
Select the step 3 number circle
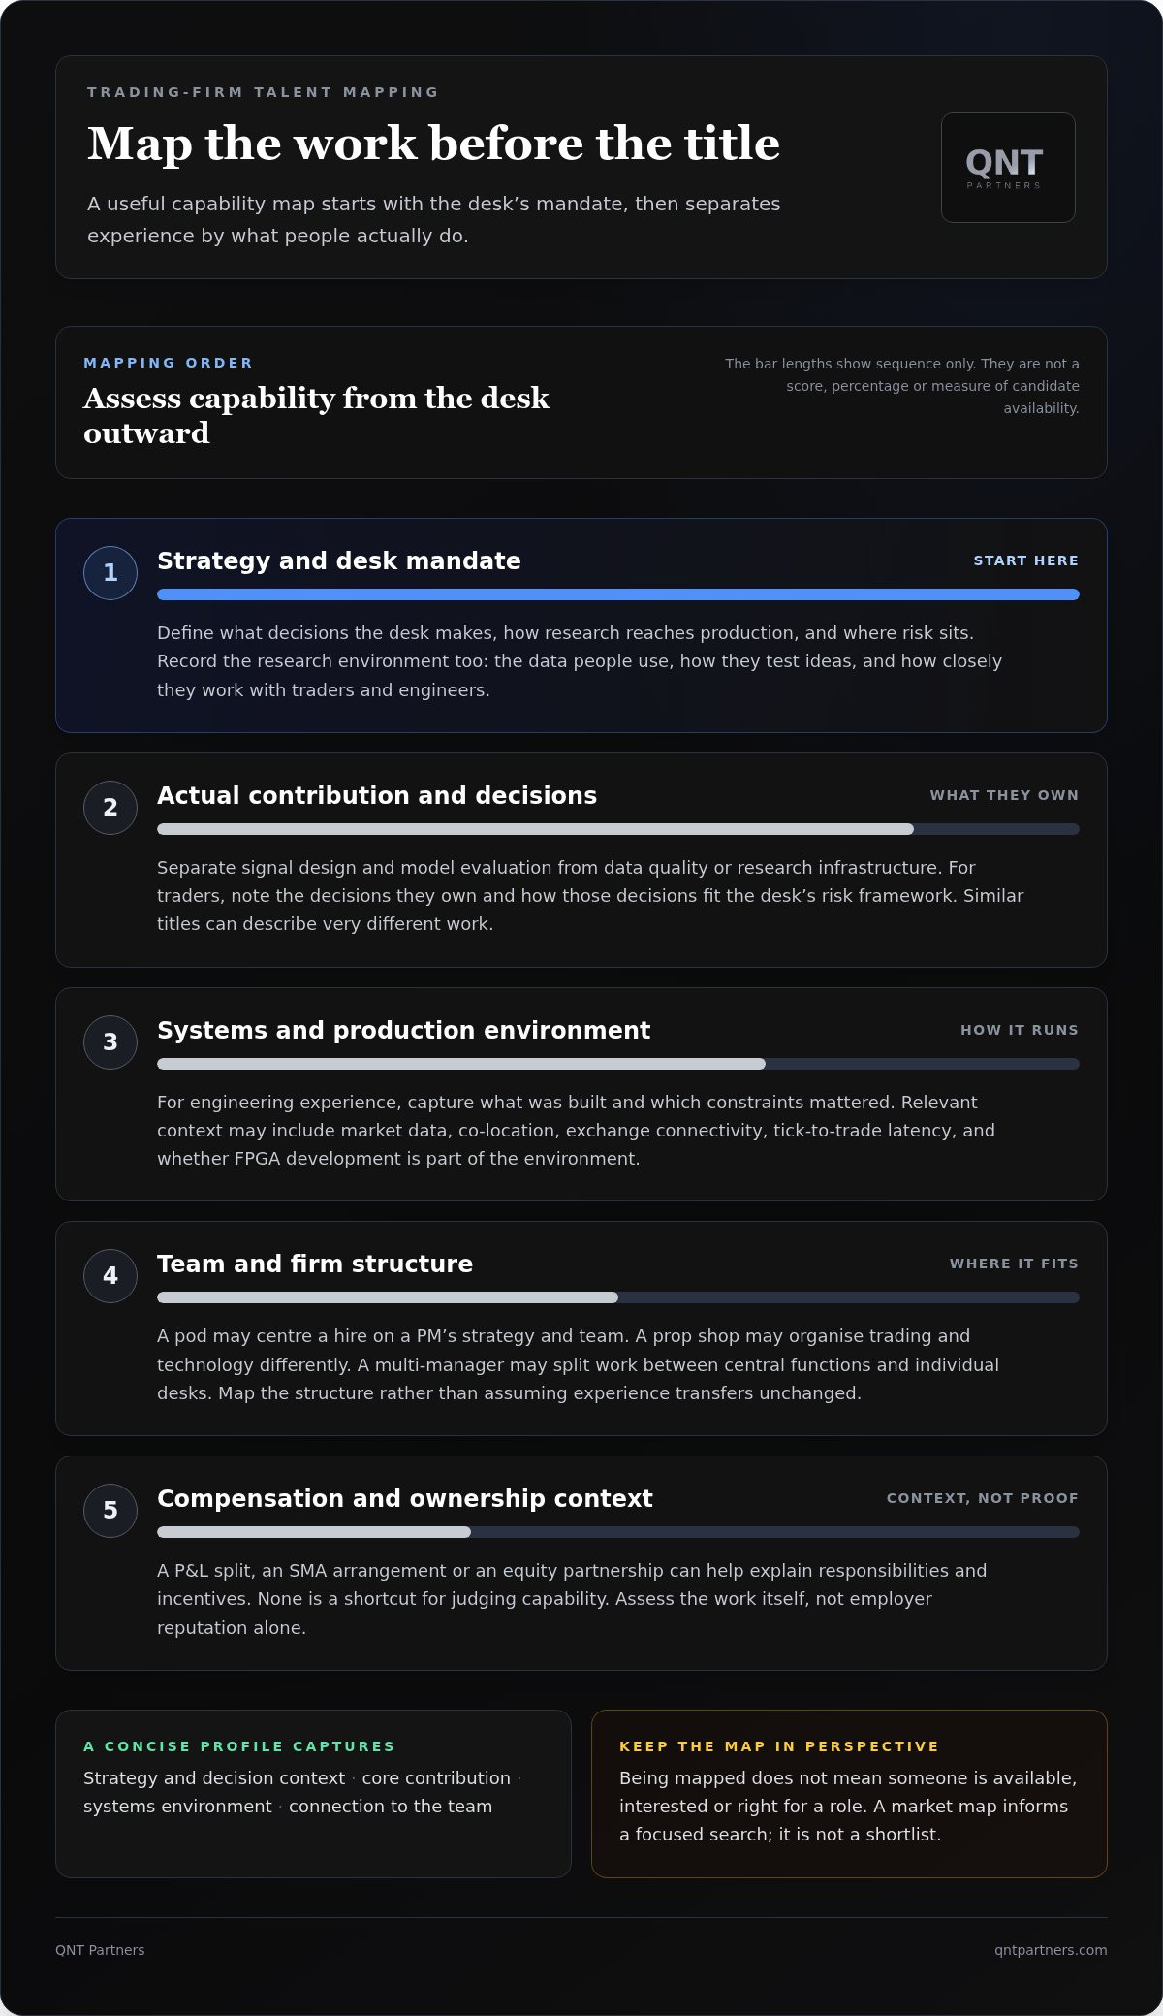pos(110,1042)
